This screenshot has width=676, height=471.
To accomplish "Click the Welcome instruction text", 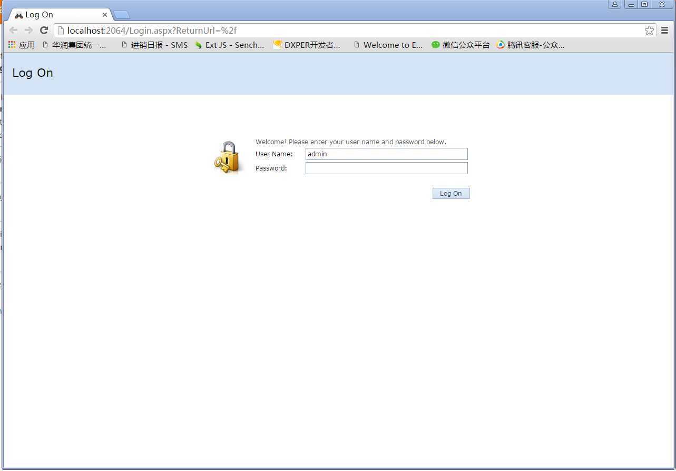I will pyautogui.click(x=351, y=142).
